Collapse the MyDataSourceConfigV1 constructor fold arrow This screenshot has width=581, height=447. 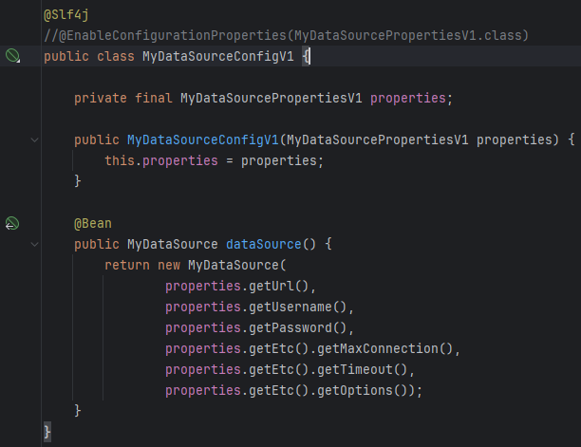click(34, 140)
